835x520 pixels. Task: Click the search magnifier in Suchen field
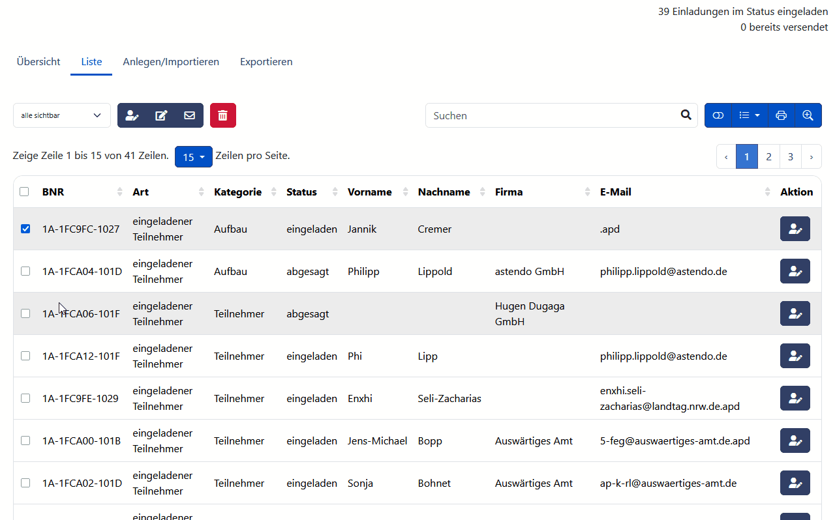tap(686, 115)
